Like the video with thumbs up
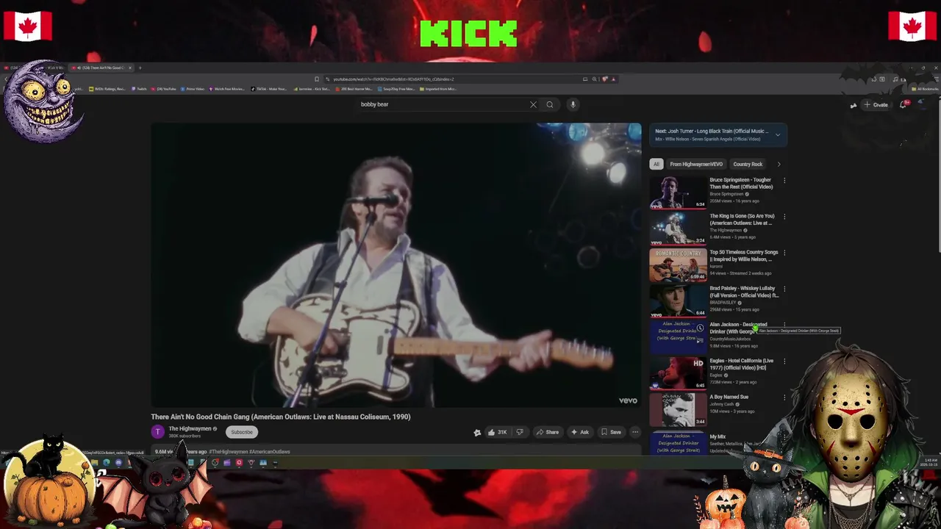941x529 pixels. pos(498,432)
